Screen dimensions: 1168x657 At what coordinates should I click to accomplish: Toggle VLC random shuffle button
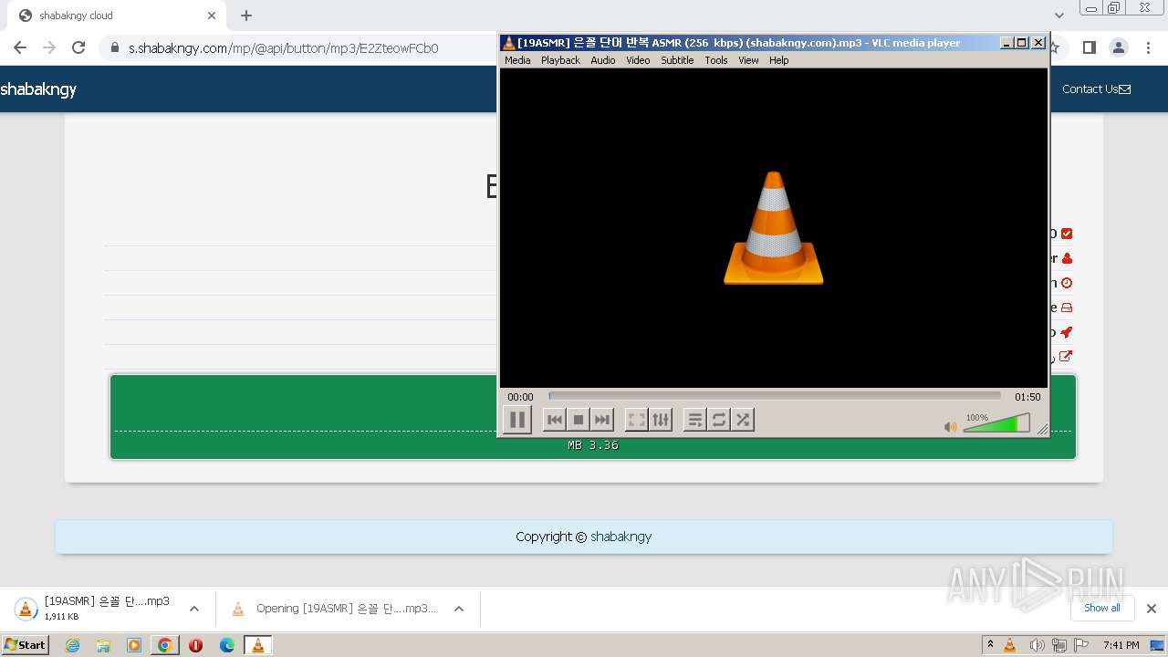(x=743, y=420)
